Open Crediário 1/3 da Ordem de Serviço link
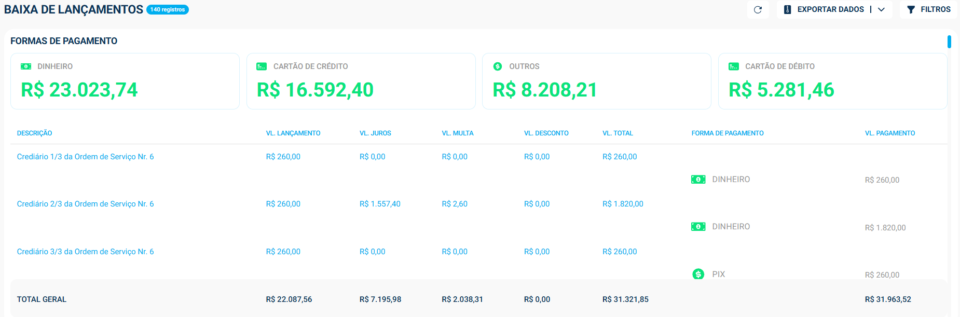The image size is (960, 317). [85, 157]
